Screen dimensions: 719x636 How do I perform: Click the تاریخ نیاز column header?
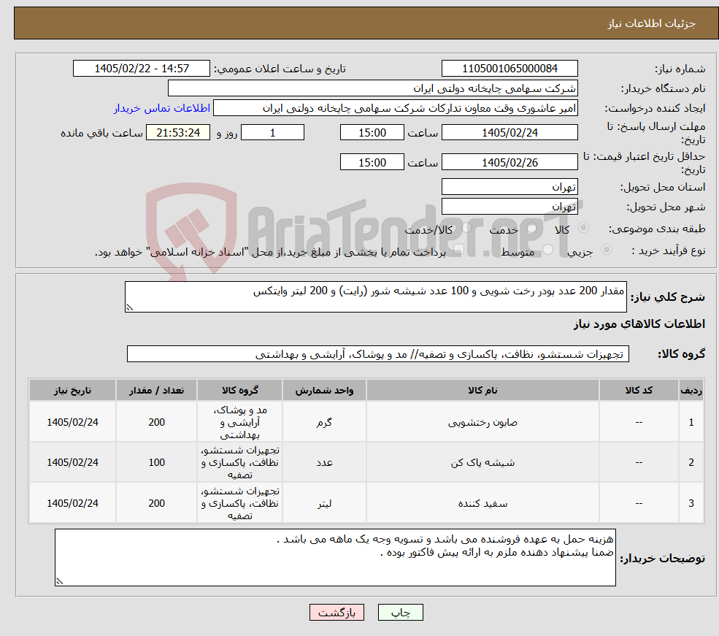(72, 390)
